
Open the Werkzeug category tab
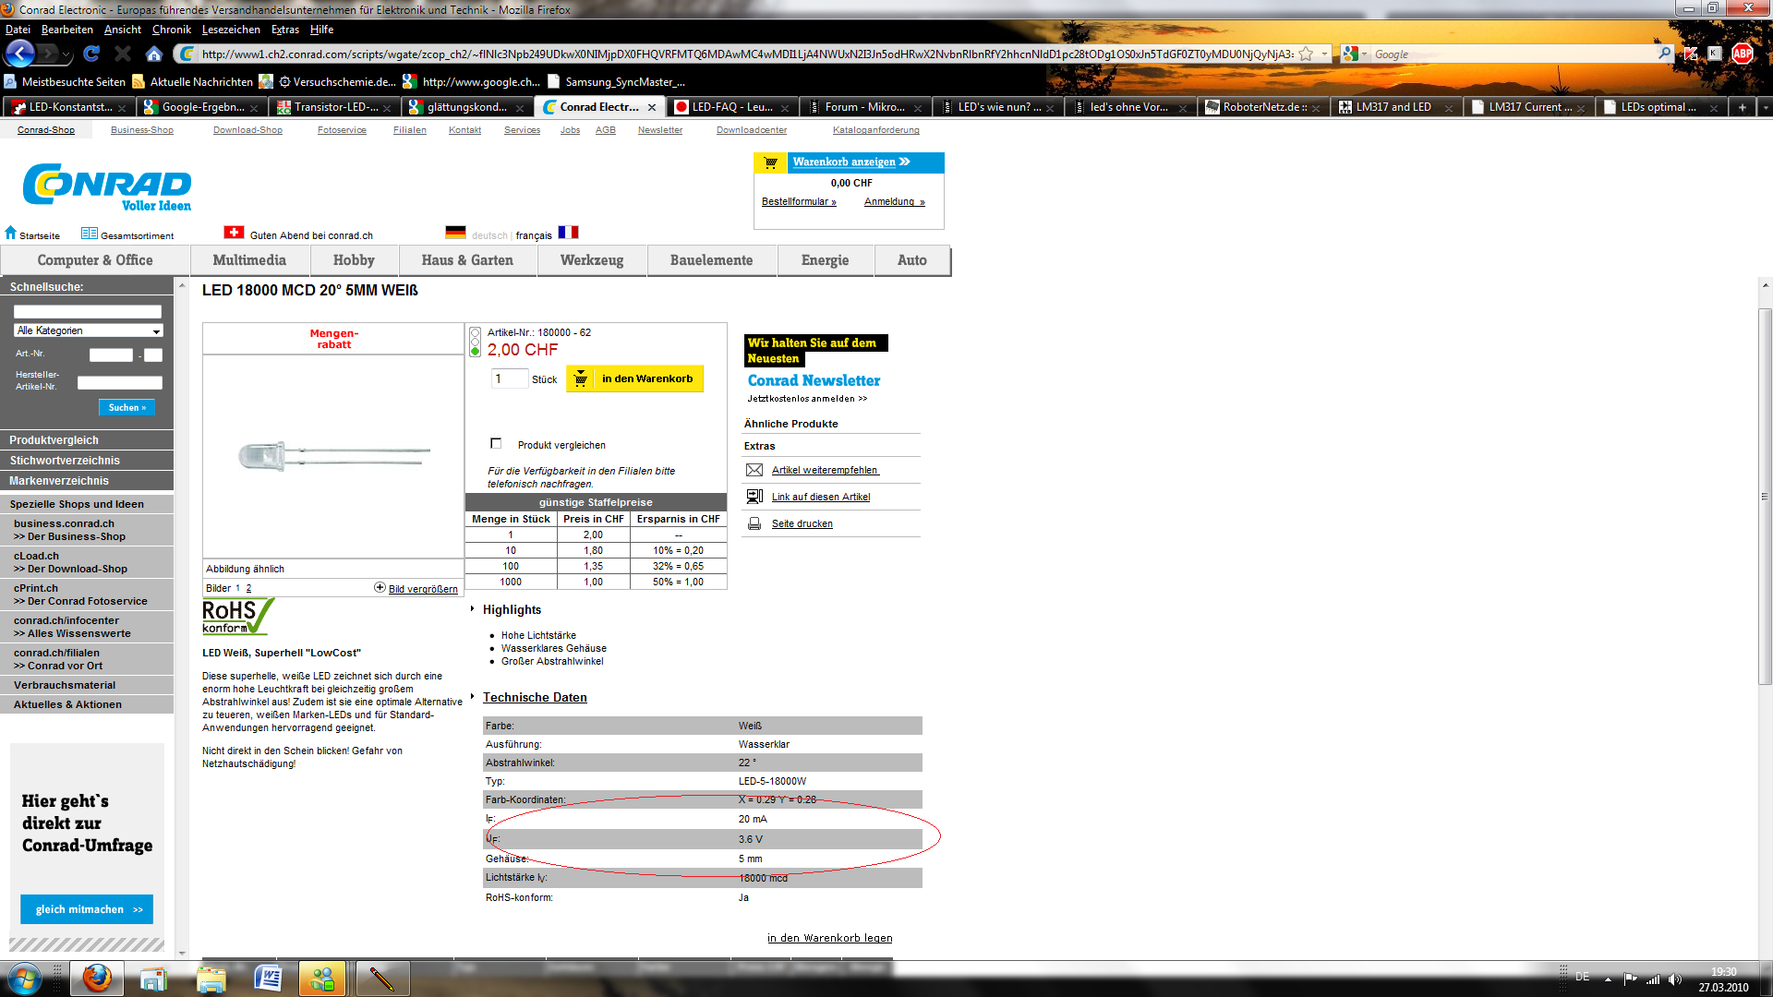(x=592, y=260)
